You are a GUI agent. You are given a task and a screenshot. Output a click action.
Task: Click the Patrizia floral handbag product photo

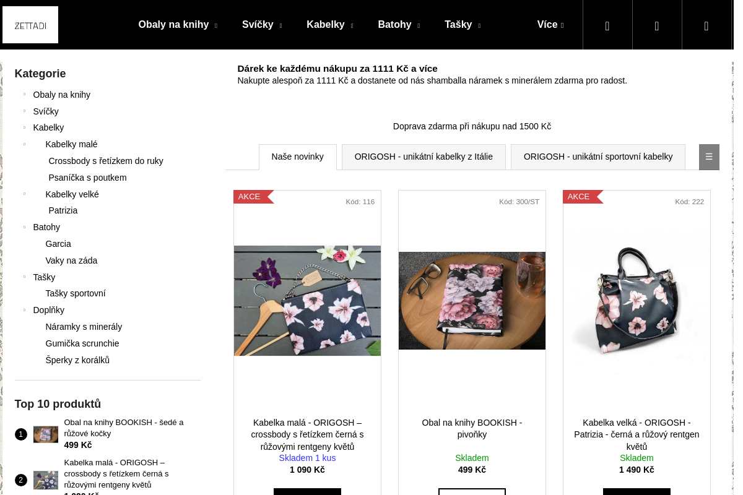[x=637, y=301]
